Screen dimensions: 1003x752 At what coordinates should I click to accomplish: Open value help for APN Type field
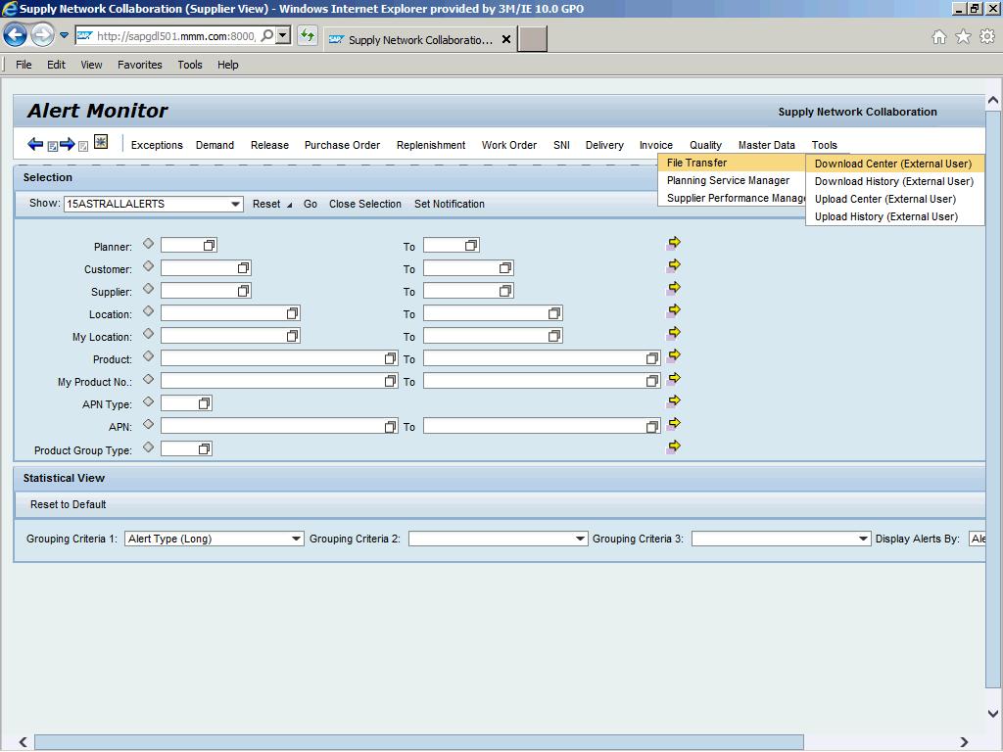click(x=204, y=403)
